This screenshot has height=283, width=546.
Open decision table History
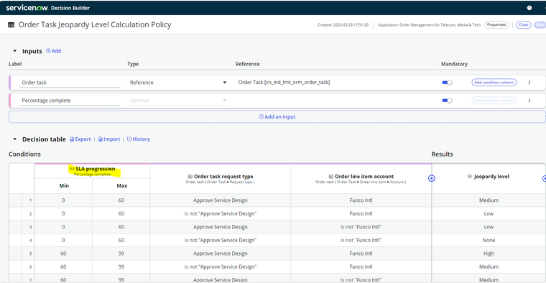pyautogui.click(x=138, y=139)
